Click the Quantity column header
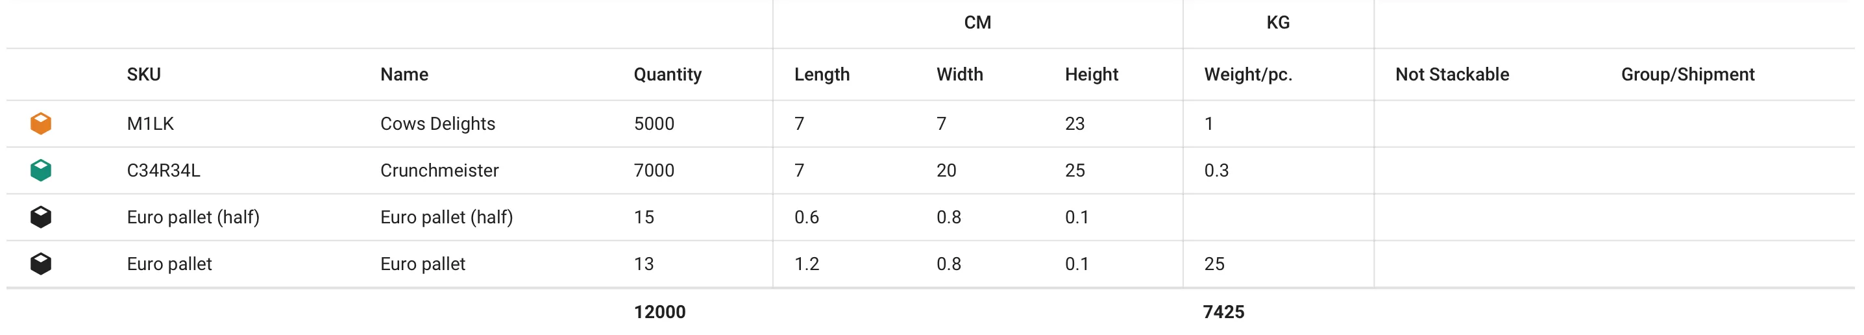Screen dimensions: 1864x335 point(667,75)
